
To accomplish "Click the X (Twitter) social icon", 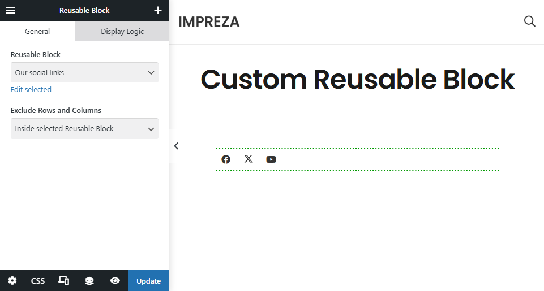I will [x=249, y=159].
